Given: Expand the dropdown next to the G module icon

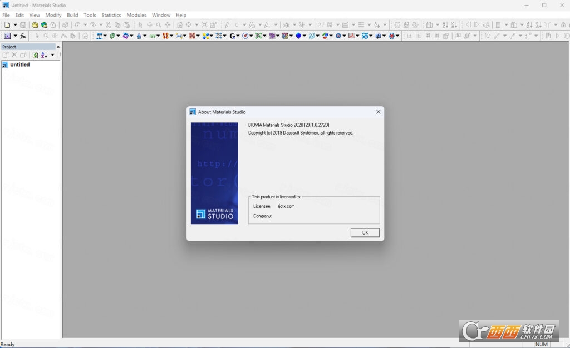Looking at the screenshot, I should pos(238,36).
